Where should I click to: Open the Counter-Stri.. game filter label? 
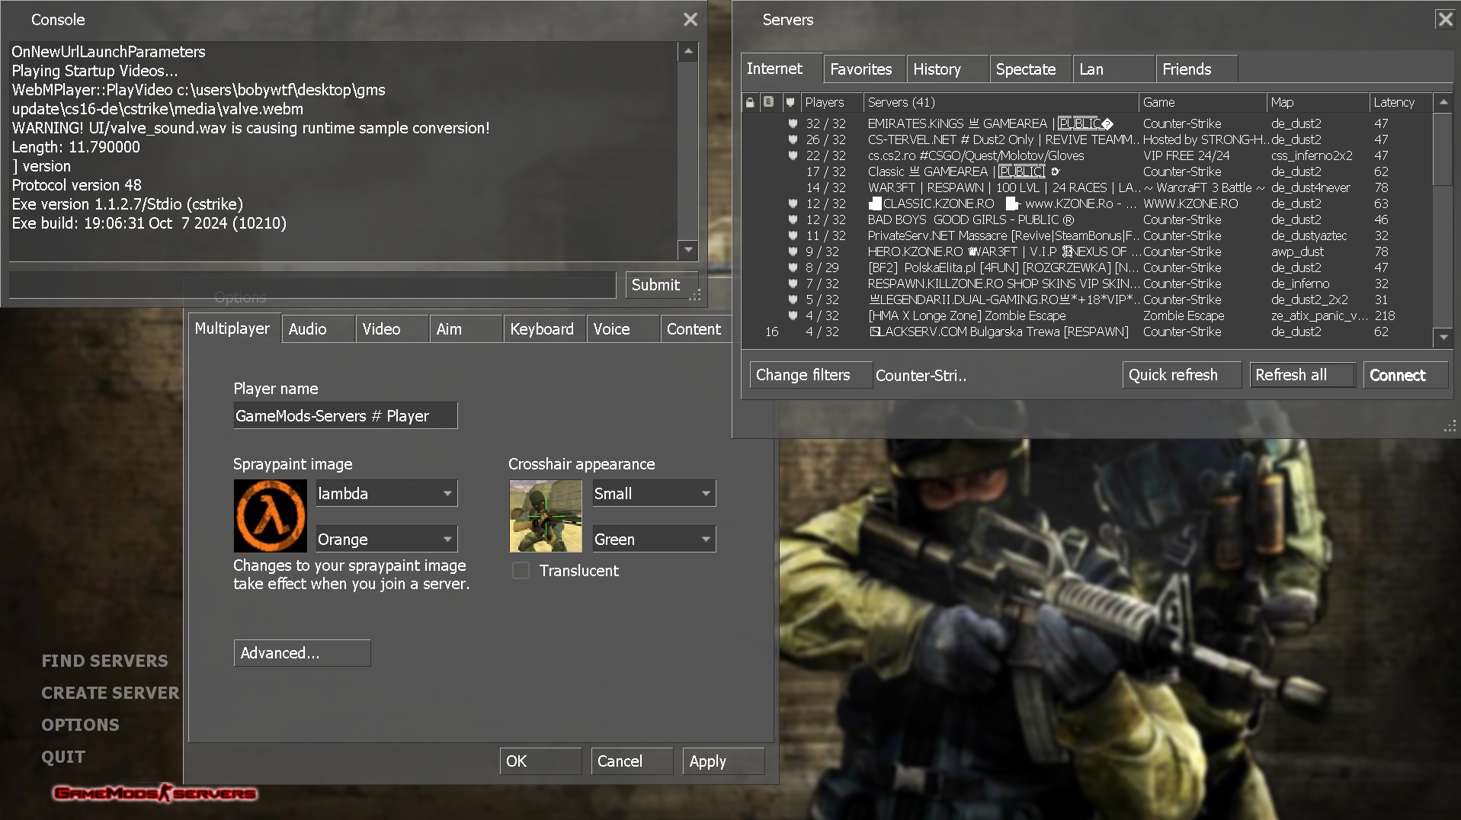click(921, 376)
